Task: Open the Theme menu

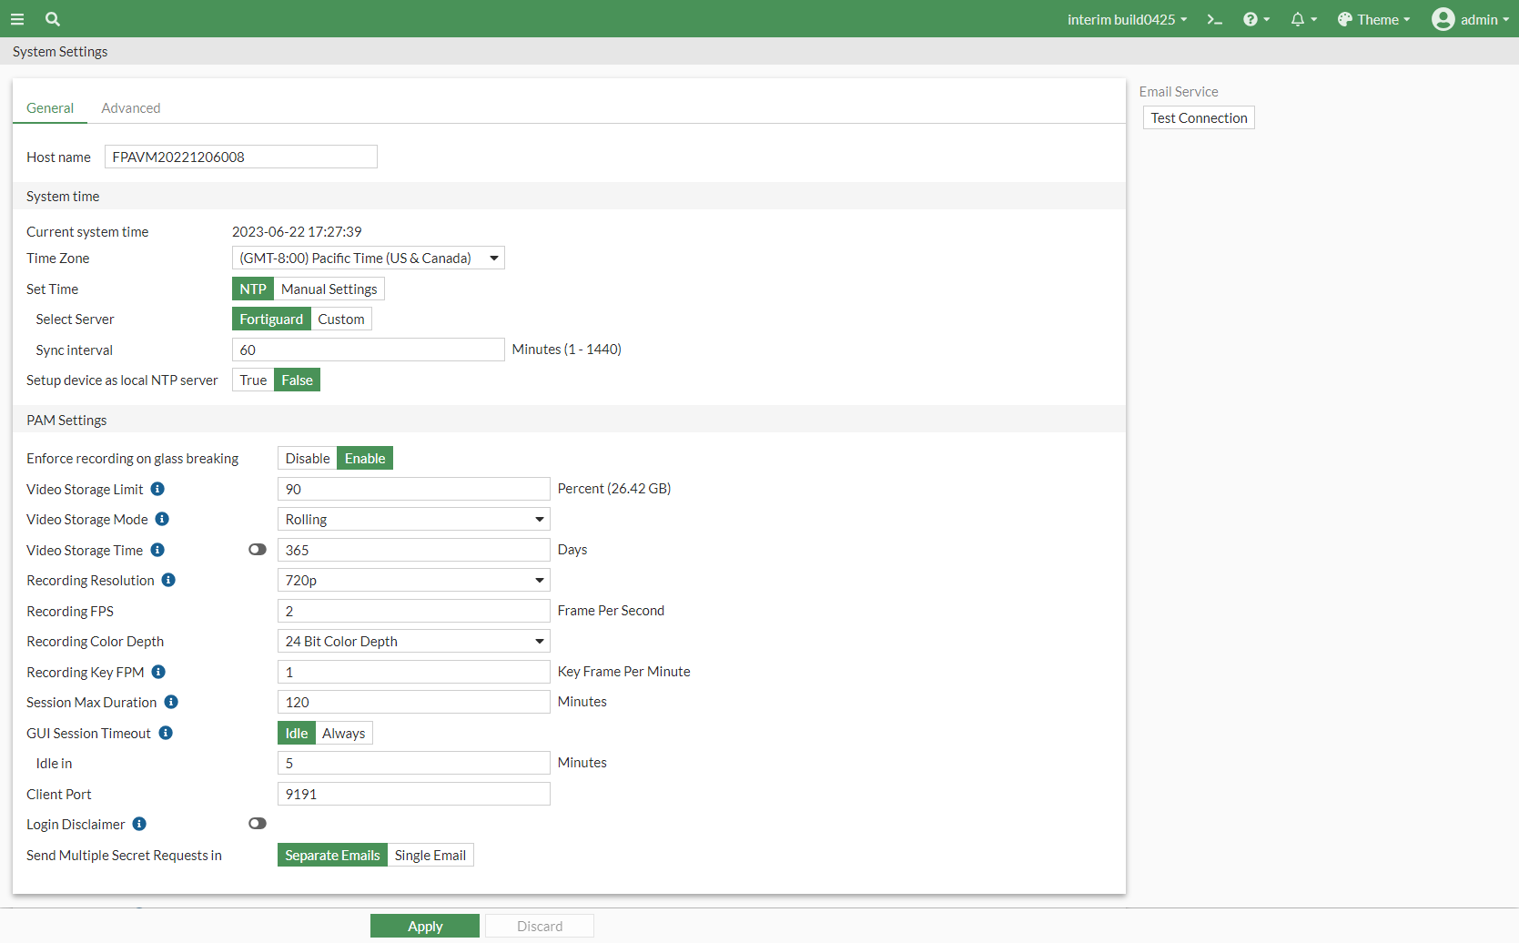Action: (x=1372, y=18)
